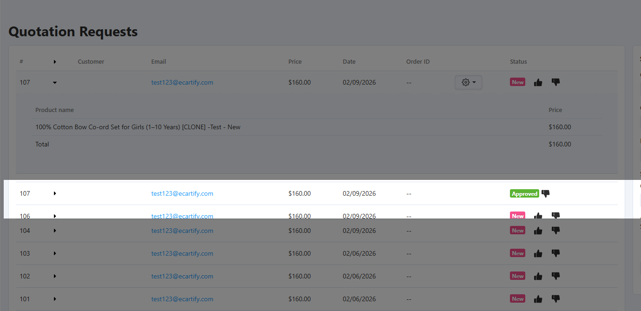Click the green Approved status badge
Viewport: 641px width, 311px height.
[x=524, y=194]
